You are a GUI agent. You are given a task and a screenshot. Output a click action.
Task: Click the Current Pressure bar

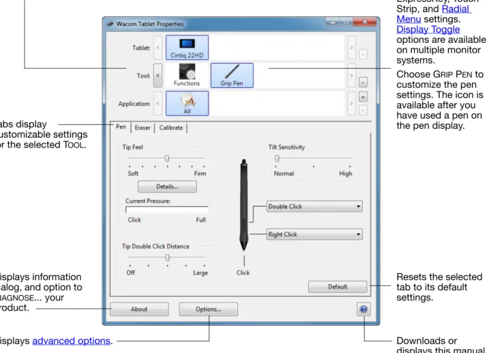click(167, 210)
